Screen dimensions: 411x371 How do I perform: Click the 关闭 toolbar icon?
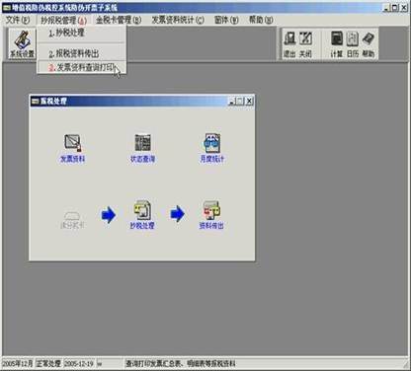click(305, 44)
